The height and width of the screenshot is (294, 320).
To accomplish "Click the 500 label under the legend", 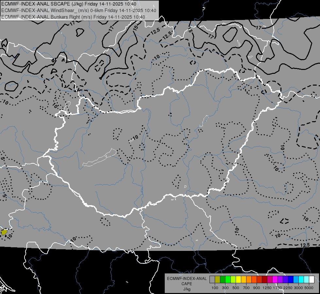I will (236, 288).
